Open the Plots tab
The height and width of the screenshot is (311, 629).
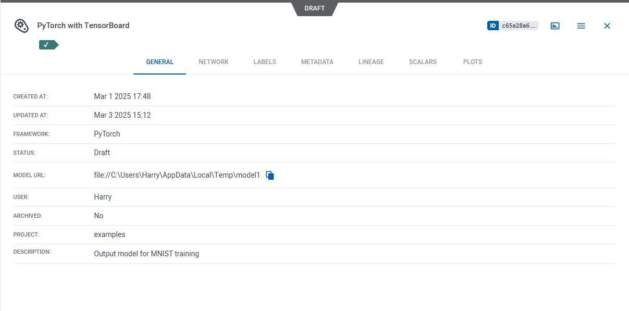(x=473, y=62)
